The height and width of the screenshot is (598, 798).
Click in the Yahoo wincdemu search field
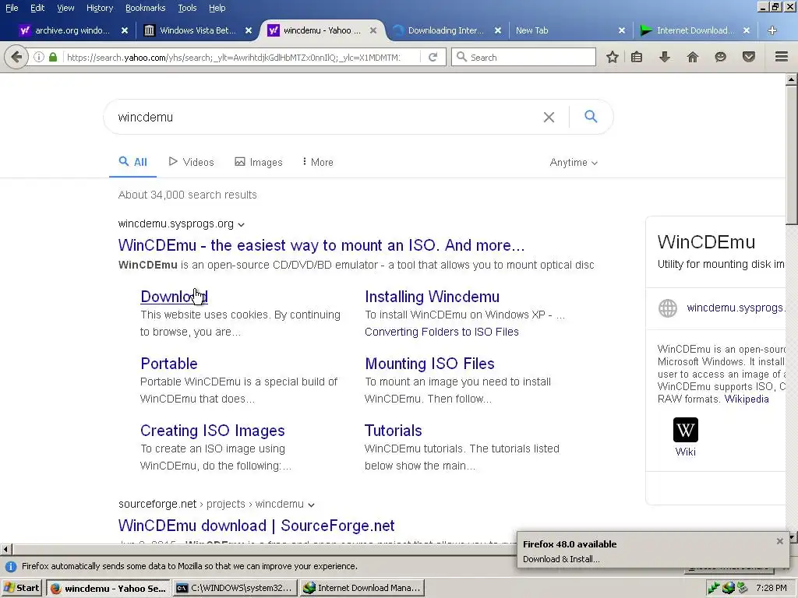[x=326, y=118]
